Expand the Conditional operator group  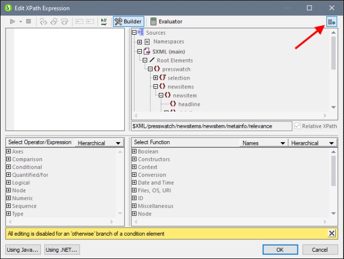pyautogui.click(x=8, y=167)
